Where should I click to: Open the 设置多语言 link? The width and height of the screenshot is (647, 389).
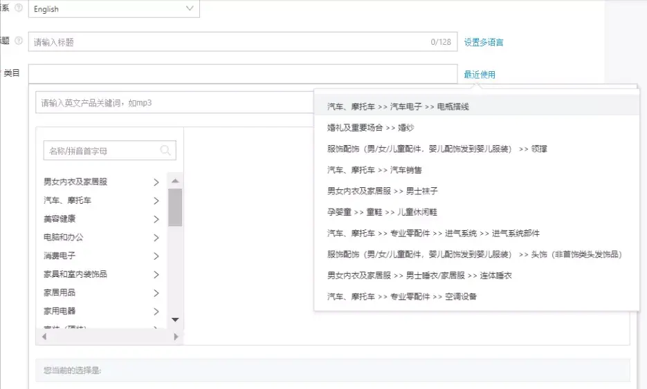pos(484,42)
